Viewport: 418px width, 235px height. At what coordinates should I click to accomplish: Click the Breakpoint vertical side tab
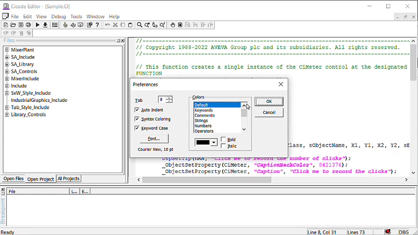click(x=3, y=210)
